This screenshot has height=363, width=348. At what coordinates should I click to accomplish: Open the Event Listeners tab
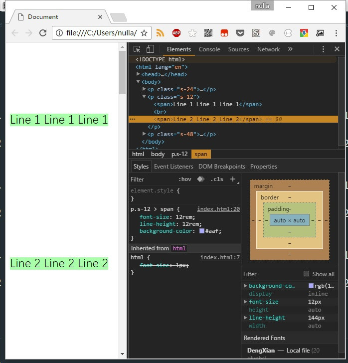(x=174, y=167)
